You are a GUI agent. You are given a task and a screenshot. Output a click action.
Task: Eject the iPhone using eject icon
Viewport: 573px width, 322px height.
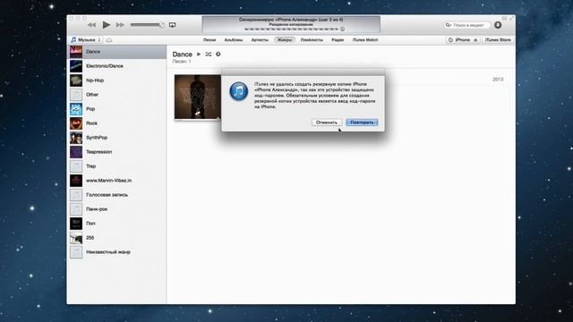tap(475, 39)
